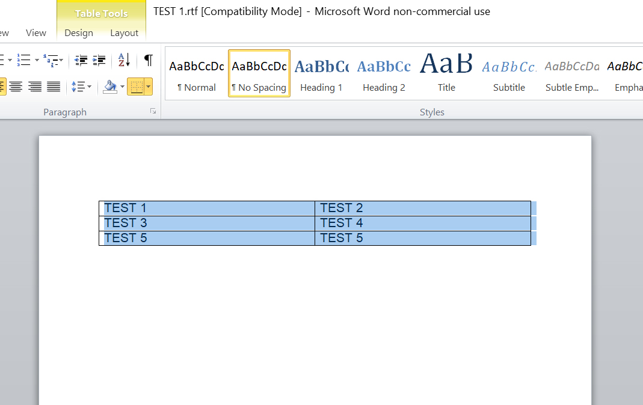Select the Decrease Indent icon

(x=81, y=60)
